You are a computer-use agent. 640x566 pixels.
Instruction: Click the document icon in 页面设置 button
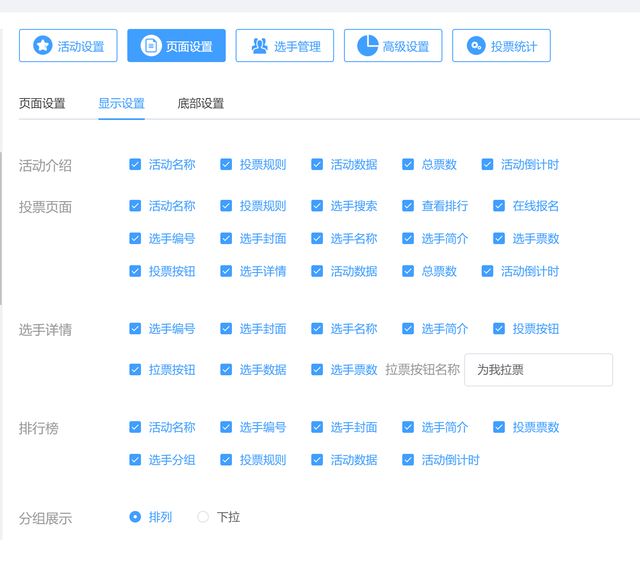pos(151,46)
